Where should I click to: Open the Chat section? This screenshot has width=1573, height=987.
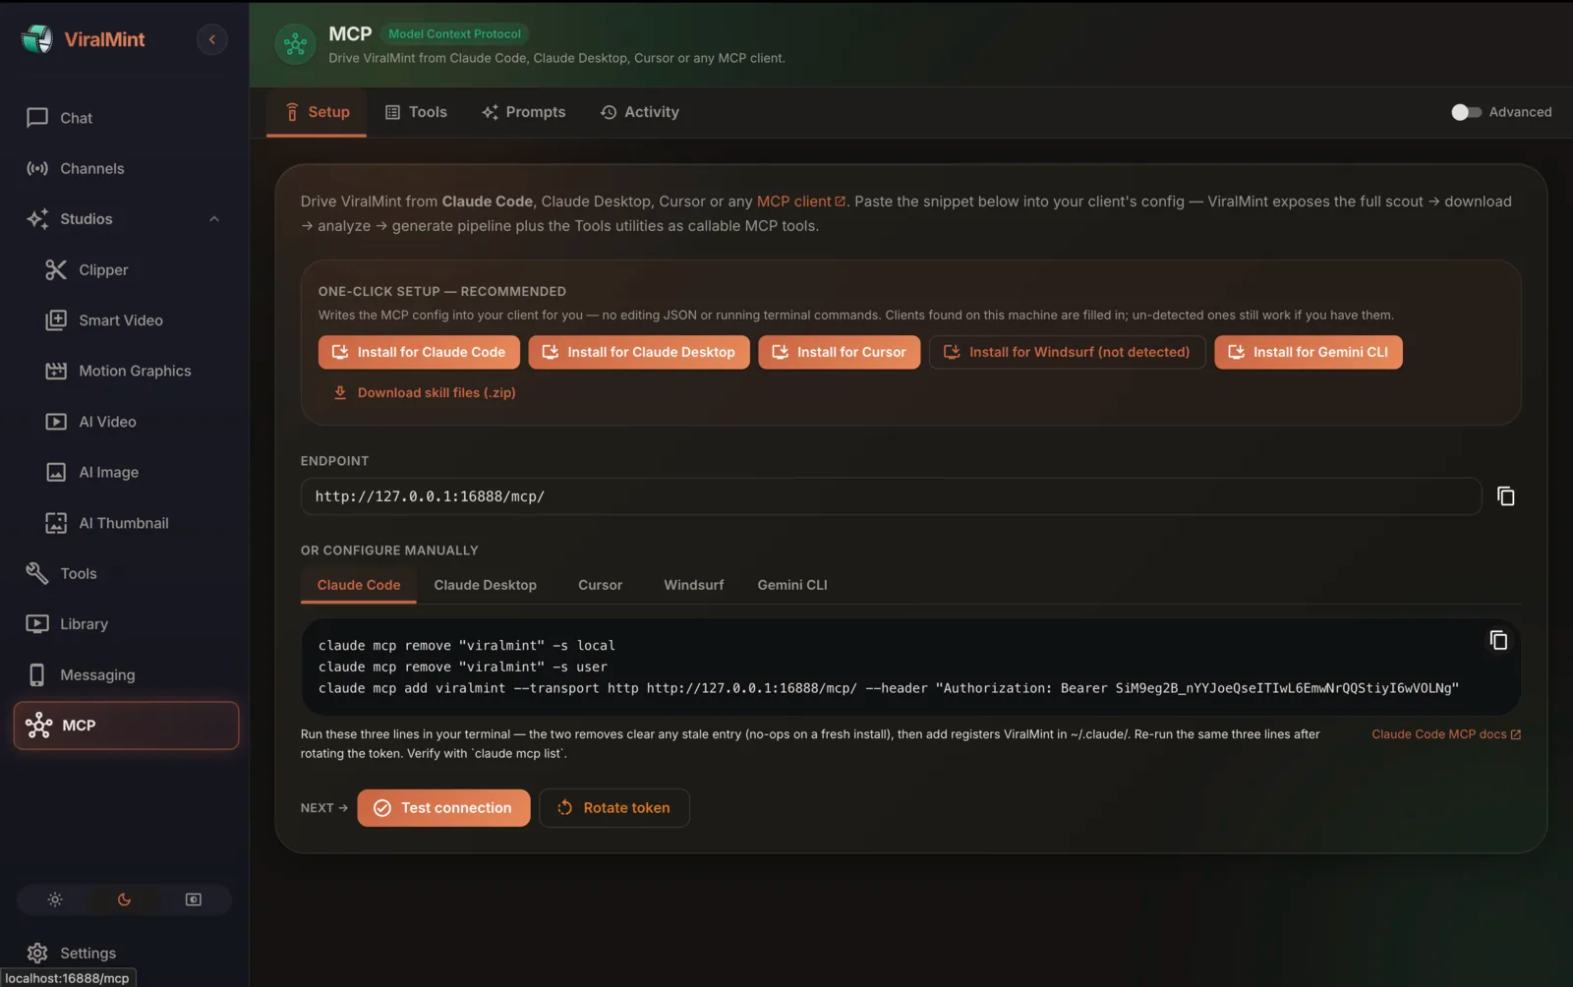coord(125,118)
